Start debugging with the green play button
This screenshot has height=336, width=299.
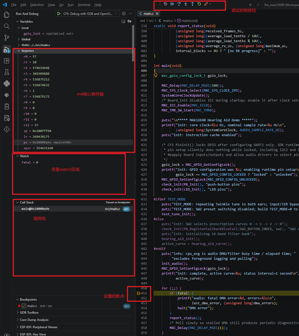click(x=59, y=14)
